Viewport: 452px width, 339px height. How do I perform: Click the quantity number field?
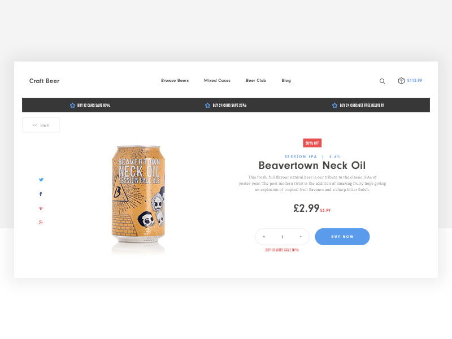tap(282, 237)
